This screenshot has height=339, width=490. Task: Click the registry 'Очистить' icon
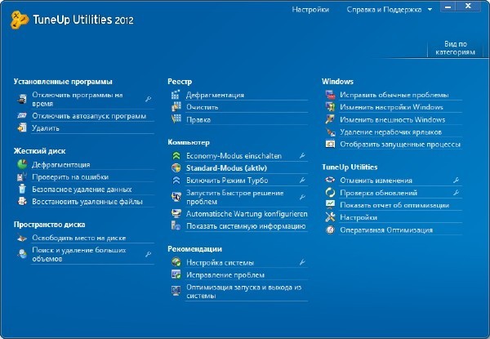click(176, 107)
